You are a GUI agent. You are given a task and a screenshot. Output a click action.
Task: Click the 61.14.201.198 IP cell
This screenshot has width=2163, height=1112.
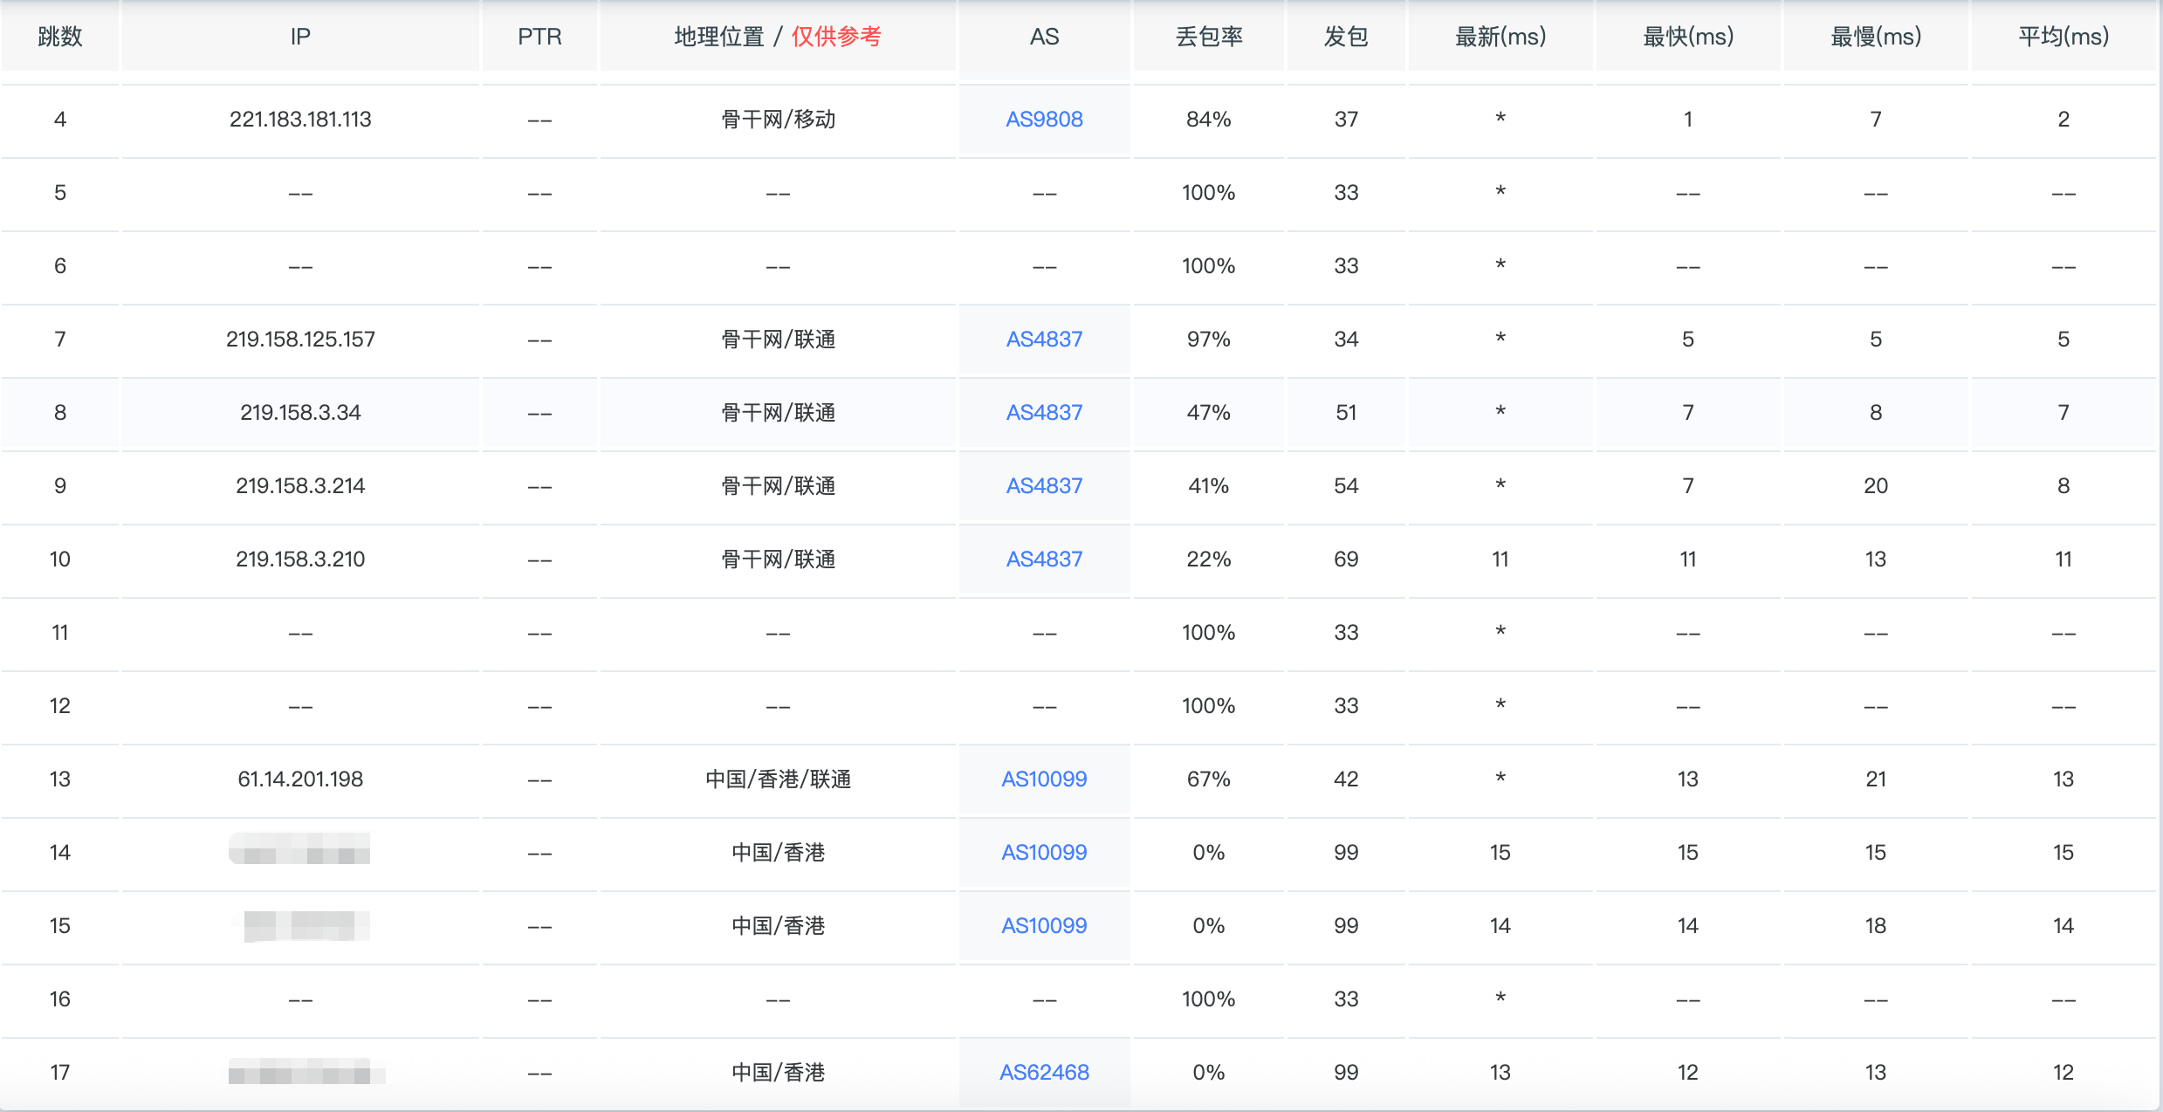300,779
